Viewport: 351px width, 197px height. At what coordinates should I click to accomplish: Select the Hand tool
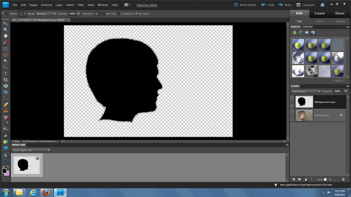(5, 36)
